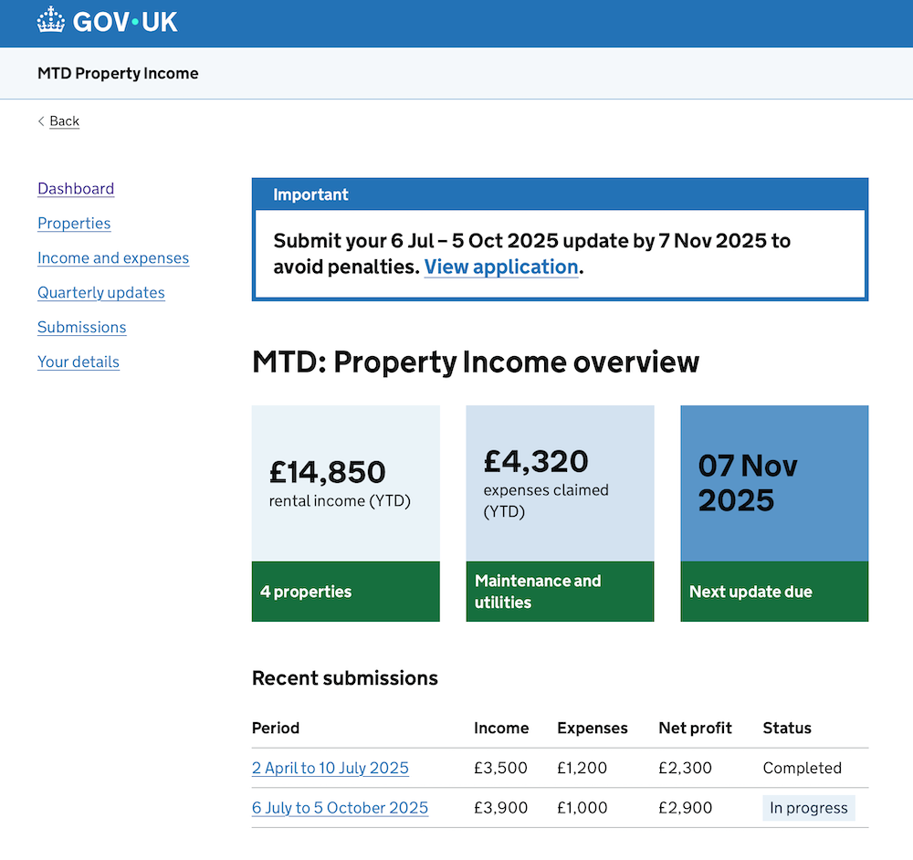Go back using the Back link
This screenshot has width=913, height=860.
coord(64,121)
